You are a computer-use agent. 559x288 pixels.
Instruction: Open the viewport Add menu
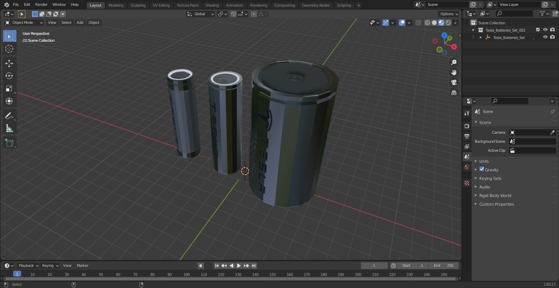[x=80, y=23]
